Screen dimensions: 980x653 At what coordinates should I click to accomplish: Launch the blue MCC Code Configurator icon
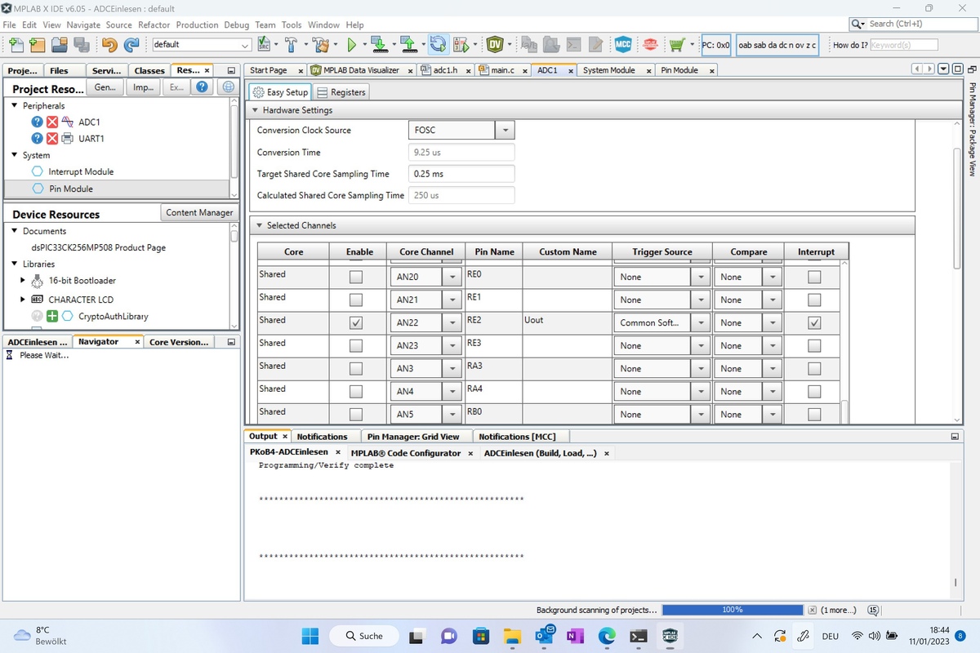[623, 44]
